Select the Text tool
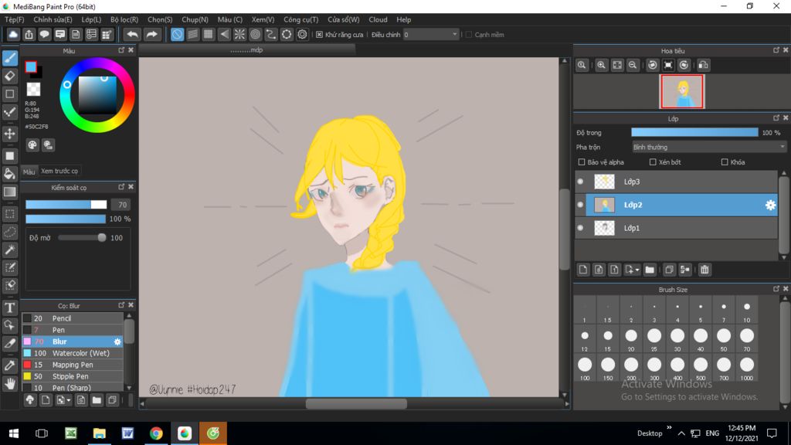This screenshot has width=791, height=445. [x=9, y=307]
